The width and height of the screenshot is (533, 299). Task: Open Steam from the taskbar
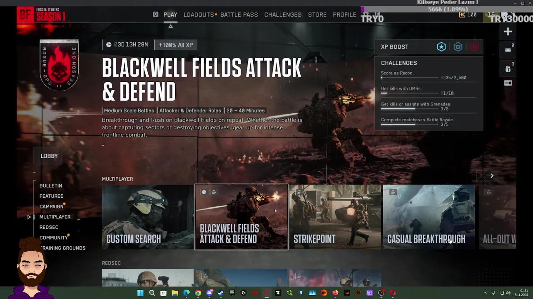point(221,293)
